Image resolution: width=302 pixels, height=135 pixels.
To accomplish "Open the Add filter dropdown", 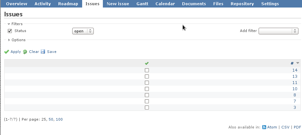I will coord(278,31).
